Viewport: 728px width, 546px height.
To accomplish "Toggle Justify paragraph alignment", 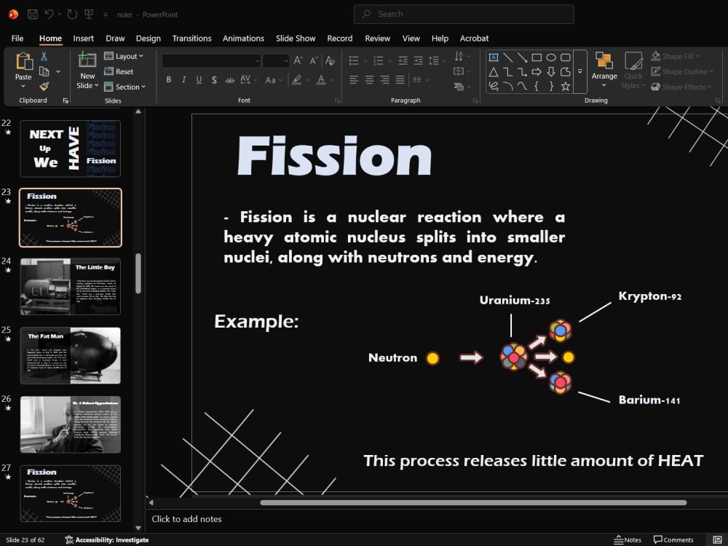I will coord(400,80).
